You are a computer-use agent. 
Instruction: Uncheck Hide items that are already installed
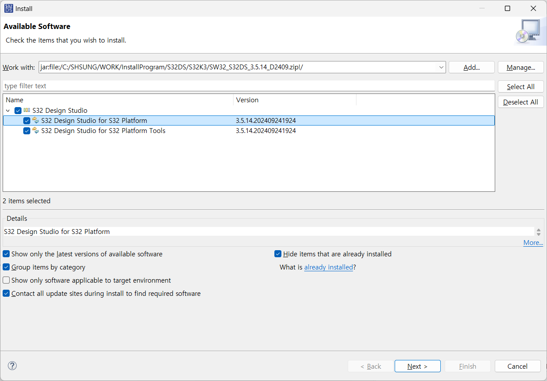[278, 254]
